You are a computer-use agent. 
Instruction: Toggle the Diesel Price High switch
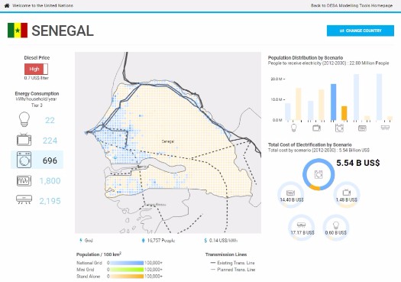tap(37, 69)
